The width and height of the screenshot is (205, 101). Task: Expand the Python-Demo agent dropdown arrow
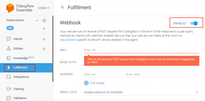[x=37, y=21]
